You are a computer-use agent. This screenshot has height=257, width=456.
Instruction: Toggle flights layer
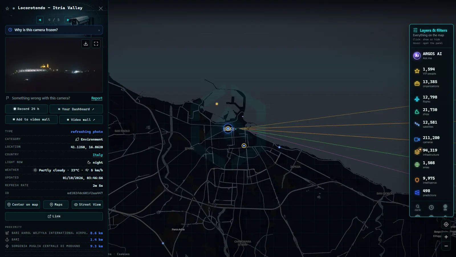431,99
